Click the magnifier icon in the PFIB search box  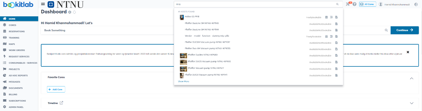point(337,4)
